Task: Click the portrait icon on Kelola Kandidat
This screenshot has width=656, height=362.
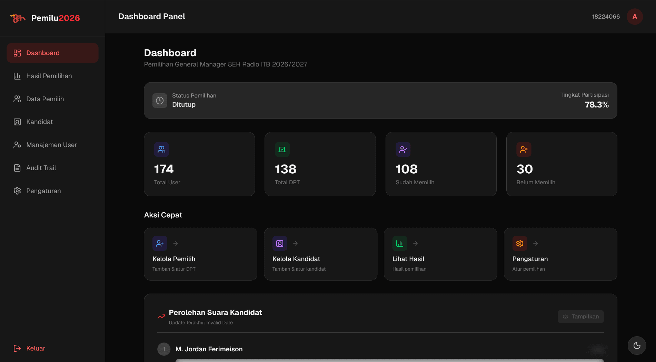Action: click(280, 244)
